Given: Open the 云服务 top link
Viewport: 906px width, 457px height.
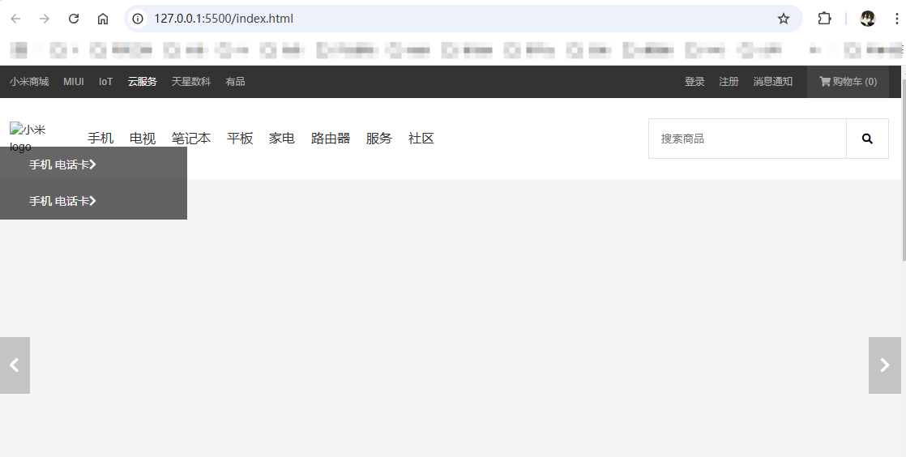Looking at the screenshot, I should 142,82.
